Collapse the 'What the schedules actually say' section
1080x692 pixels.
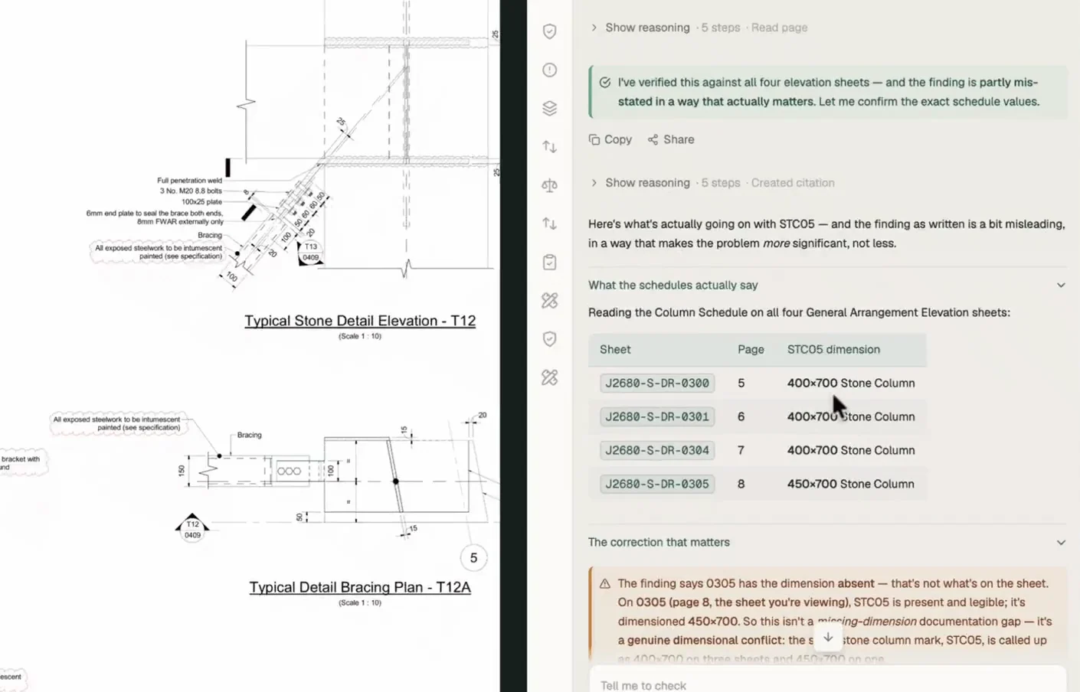click(x=1061, y=285)
